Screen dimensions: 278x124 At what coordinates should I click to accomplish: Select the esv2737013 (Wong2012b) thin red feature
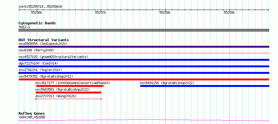point(68,99)
